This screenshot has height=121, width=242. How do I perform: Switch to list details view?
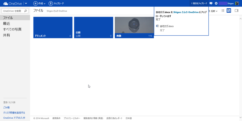[223, 11]
